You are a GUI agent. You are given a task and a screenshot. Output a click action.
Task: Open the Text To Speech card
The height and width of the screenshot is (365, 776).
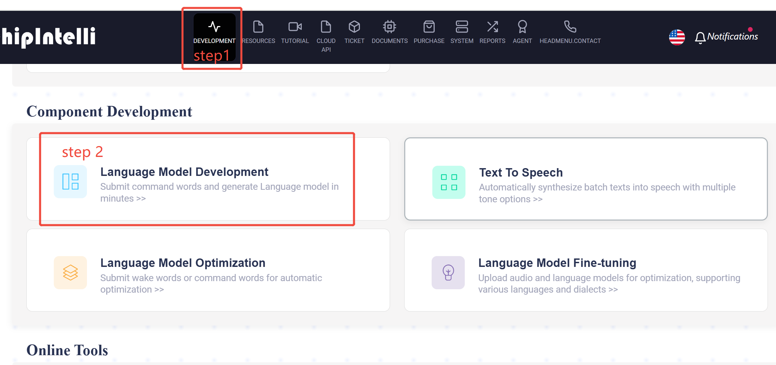pyautogui.click(x=586, y=179)
